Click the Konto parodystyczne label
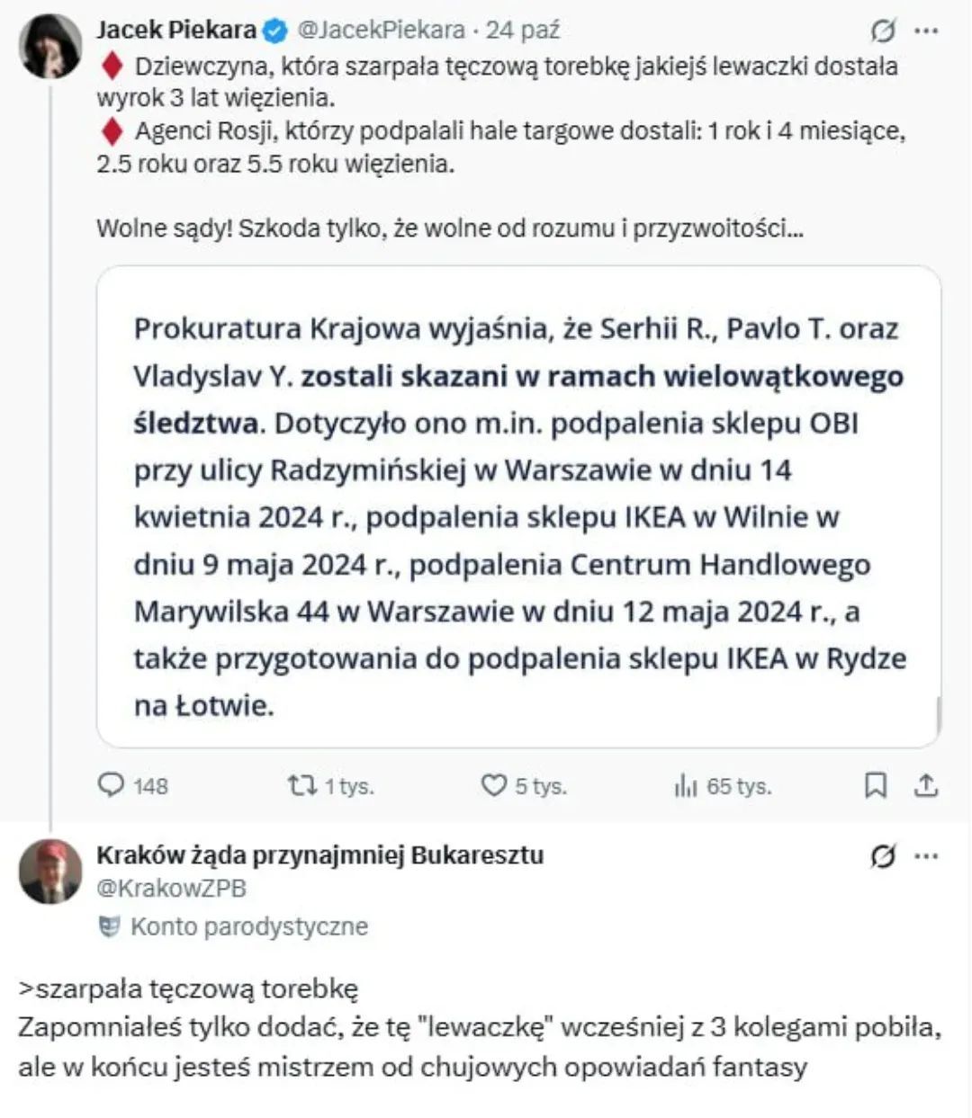 click(248, 926)
